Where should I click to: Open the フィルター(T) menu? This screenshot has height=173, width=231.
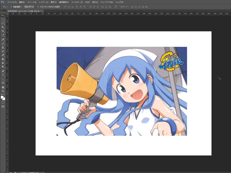click(77, 2)
